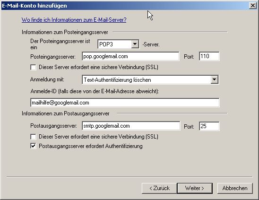Focus the Postausgangsserver field smtp.googlemail.com

131,126
